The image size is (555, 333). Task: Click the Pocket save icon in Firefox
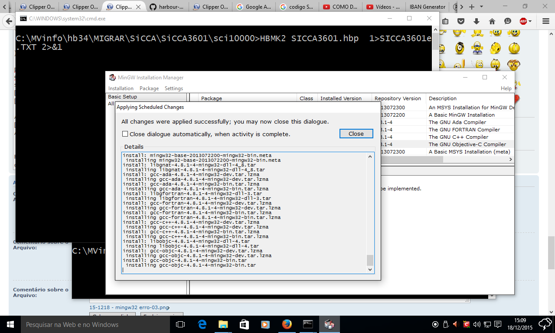461,21
